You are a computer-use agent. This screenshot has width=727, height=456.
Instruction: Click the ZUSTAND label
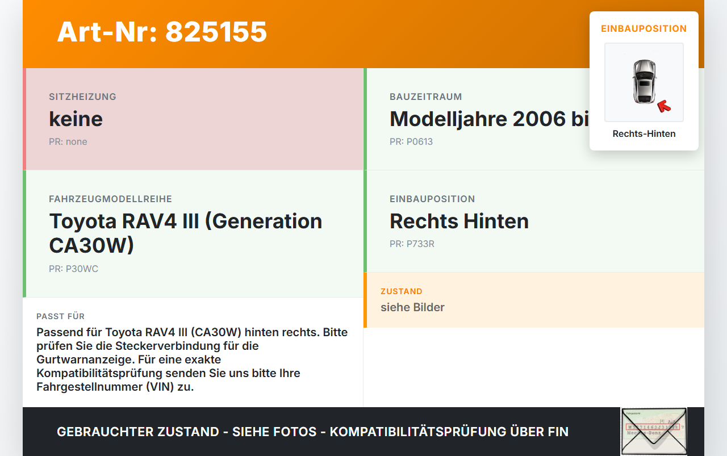(x=402, y=291)
